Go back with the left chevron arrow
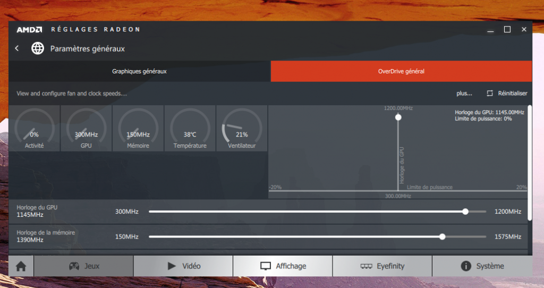The image size is (544, 288). (x=17, y=48)
